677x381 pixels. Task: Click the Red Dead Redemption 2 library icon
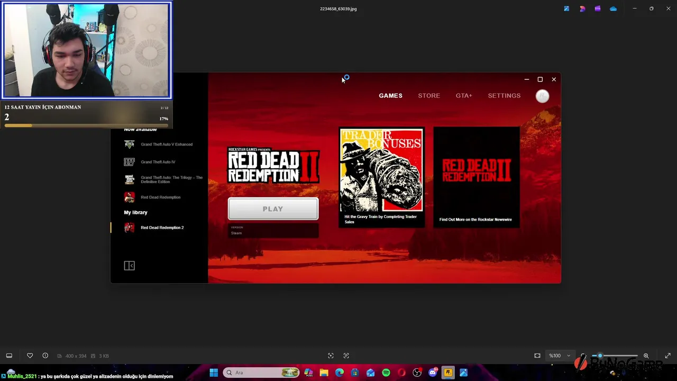(x=129, y=228)
